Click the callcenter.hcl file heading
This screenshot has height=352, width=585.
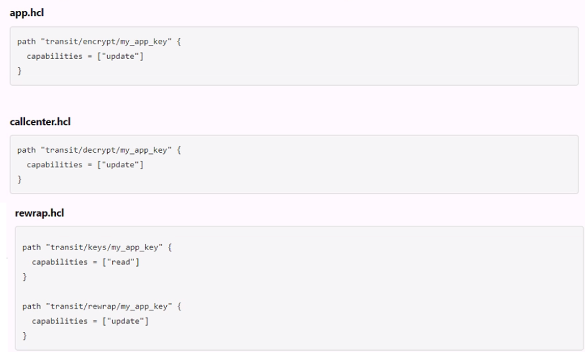tap(37, 120)
